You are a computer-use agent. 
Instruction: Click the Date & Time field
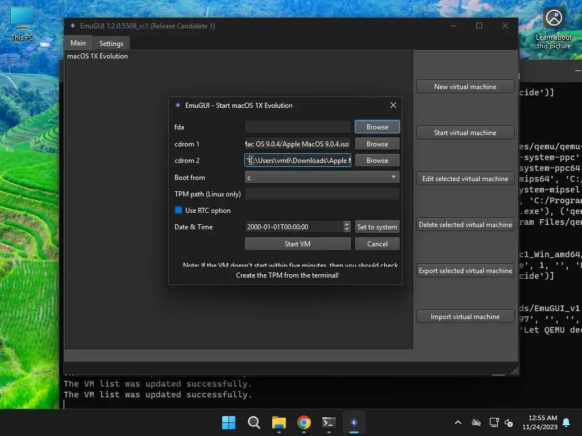tap(294, 227)
